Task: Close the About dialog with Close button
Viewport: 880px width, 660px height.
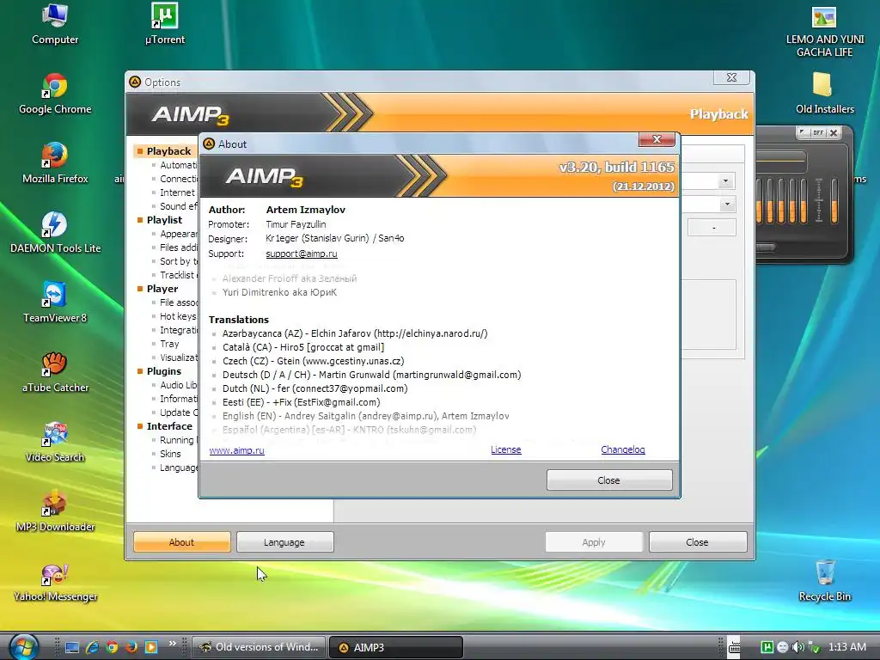Action: coord(609,480)
